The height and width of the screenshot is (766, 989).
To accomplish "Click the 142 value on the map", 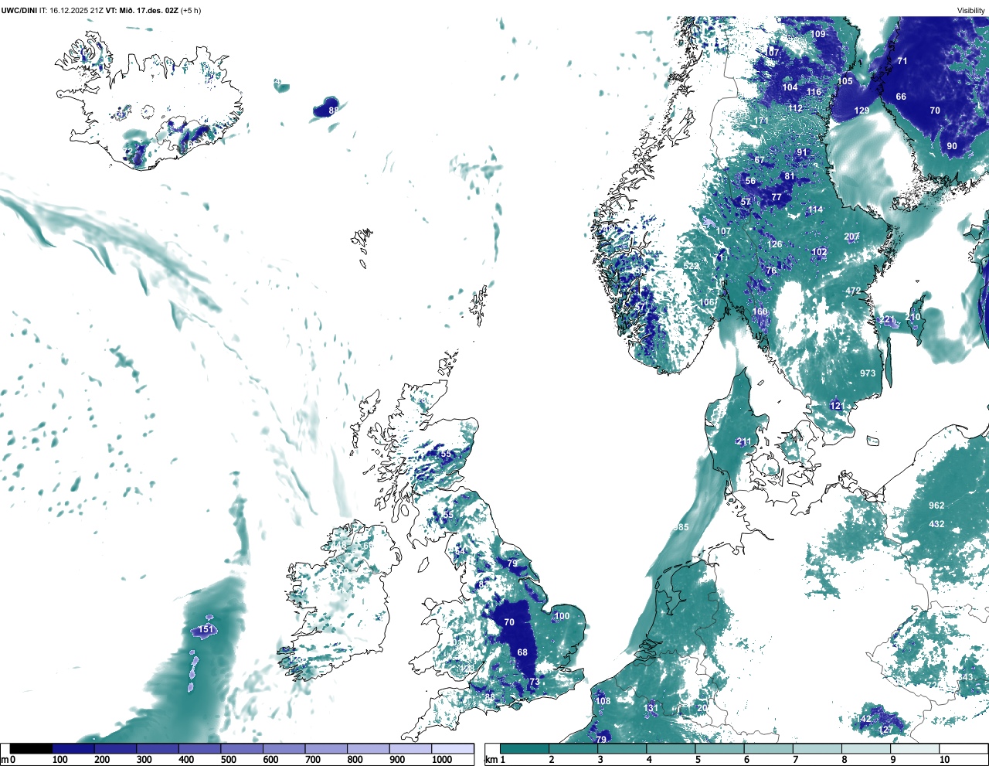I will (x=864, y=719).
